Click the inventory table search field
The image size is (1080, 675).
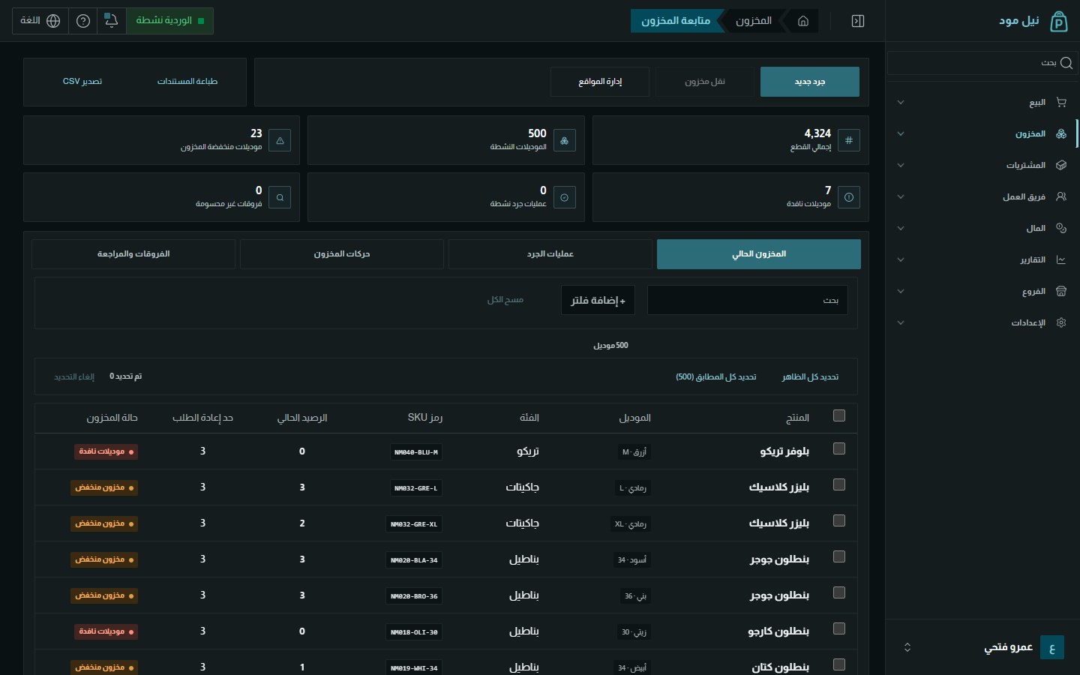[748, 300]
